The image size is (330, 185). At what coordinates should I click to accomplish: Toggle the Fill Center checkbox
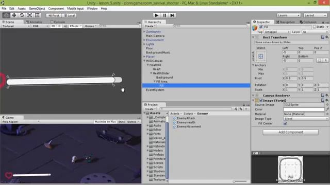(x=285, y=123)
